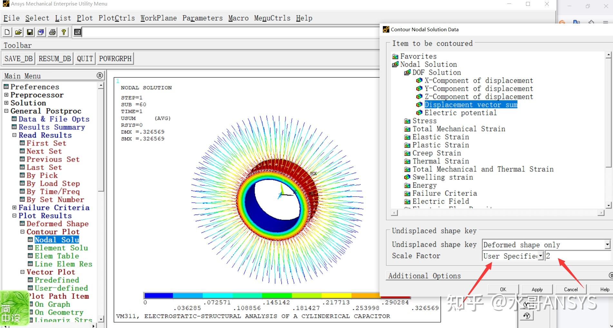Toggle PowerGraphics with the POWRGRPH button
Screen dimensions: 613x328
[115, 58]
